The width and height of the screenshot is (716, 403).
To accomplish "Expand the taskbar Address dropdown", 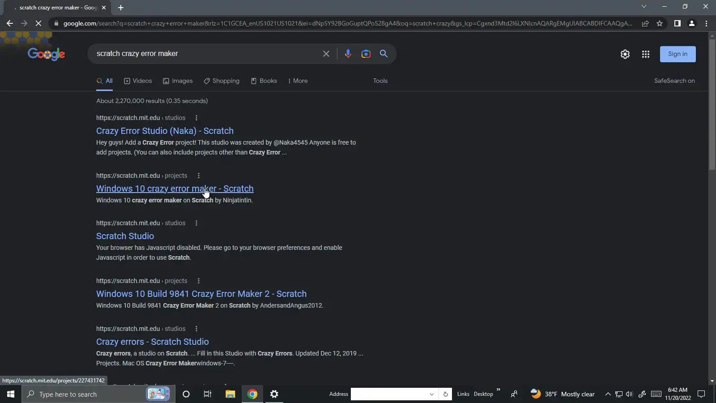I will [x=431, y=394].
